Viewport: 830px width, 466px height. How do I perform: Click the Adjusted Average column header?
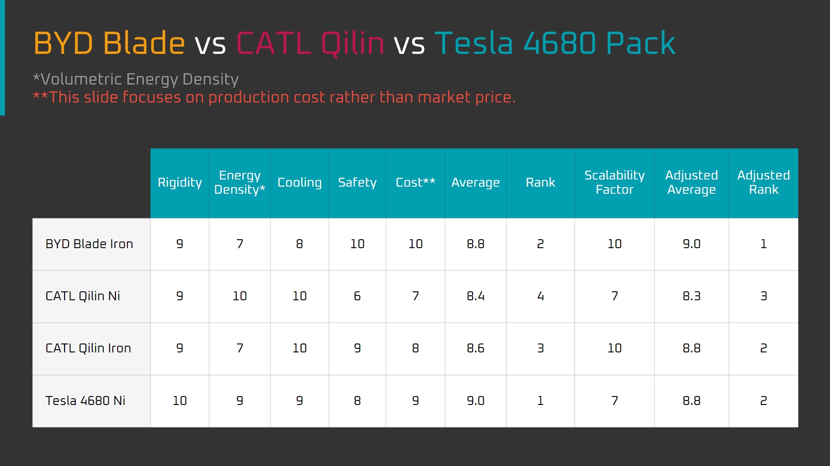click(691, 183)
